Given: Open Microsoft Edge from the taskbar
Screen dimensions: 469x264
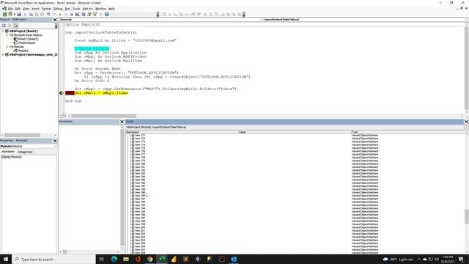Looking at the screenshot, I should 114,259.
